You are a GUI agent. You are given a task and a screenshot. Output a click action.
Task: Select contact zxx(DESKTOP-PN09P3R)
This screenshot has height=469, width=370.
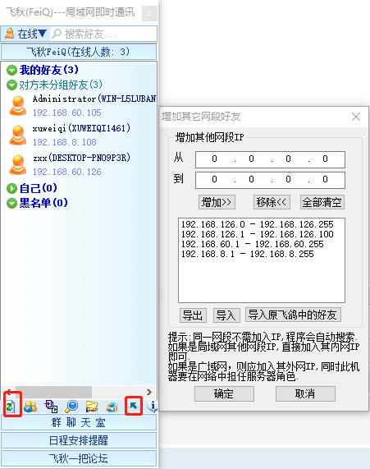tap(81, 158)
